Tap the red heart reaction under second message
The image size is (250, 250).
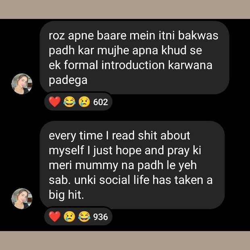click(x=55, y=217)
